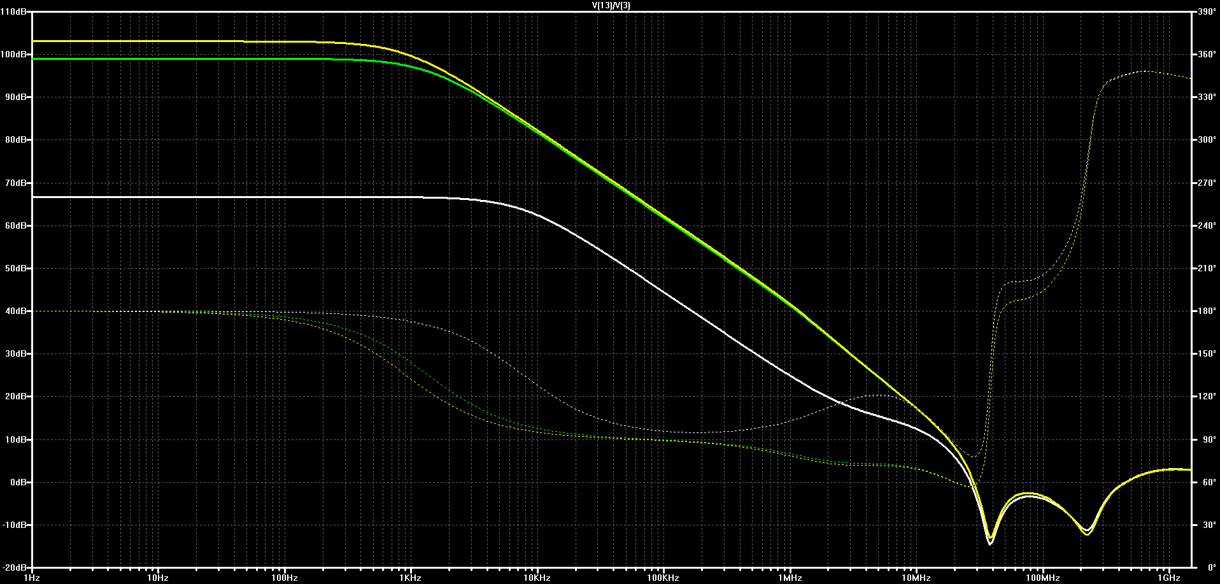Click the 30dB gain axis label
Image resolution: width=1220 pixels, height=584 pixels.
[x=16, y=353]
